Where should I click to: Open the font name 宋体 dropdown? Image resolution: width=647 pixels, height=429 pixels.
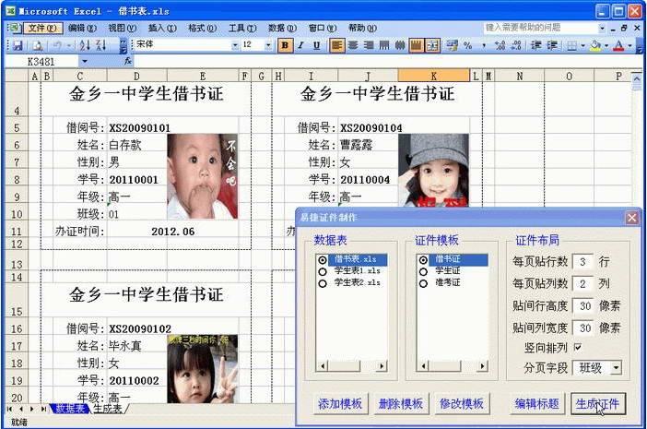(x=235, y=45)
